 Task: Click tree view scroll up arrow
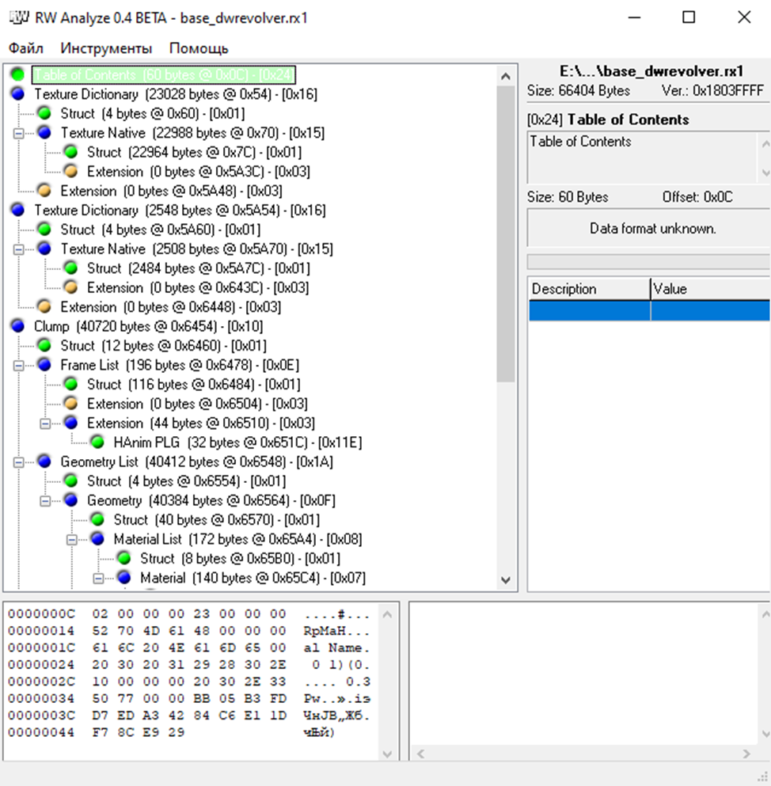click(506, 76)
